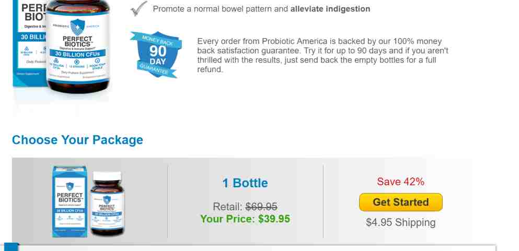Screen dimensions: 519x251
Task: Click the yellow Get Started button
Action: point(400,202)
